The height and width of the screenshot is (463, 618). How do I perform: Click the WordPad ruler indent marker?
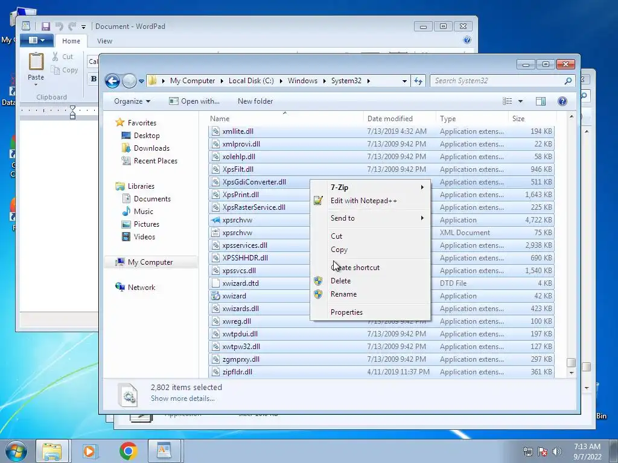pyautogui.click(x=72, y=112)
